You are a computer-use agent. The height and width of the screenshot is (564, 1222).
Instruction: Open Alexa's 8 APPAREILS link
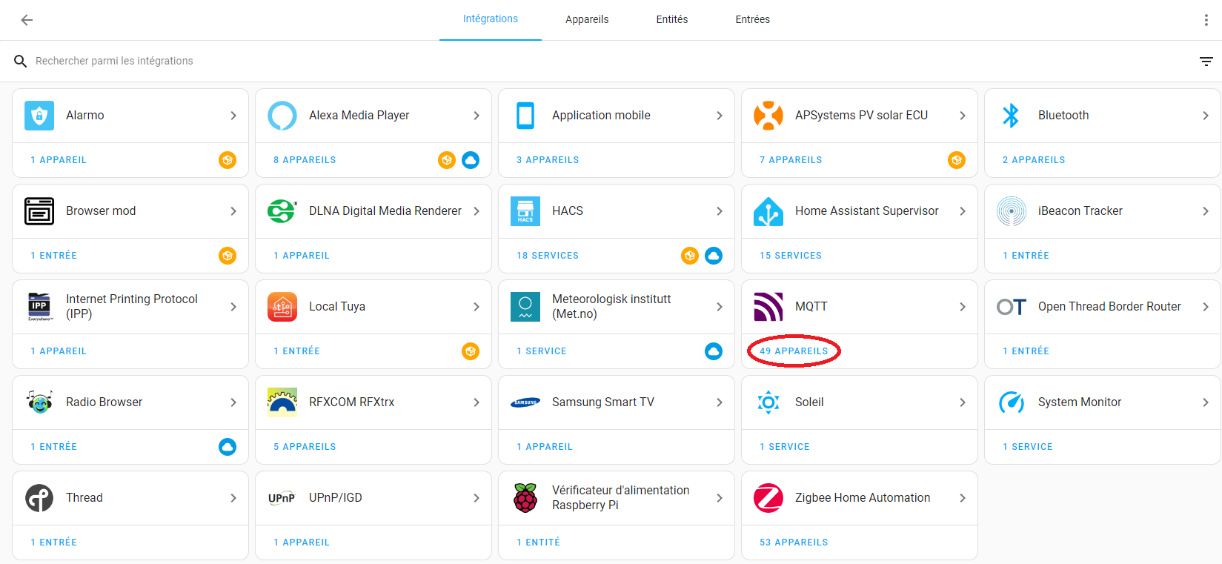(305, 160)
